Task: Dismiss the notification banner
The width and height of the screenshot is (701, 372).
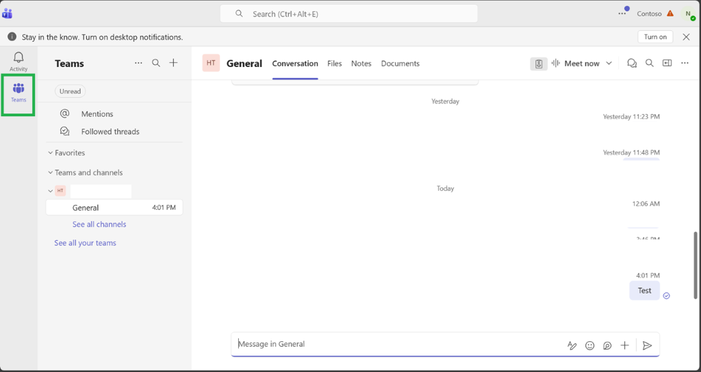Action: [x=686, y=37]
